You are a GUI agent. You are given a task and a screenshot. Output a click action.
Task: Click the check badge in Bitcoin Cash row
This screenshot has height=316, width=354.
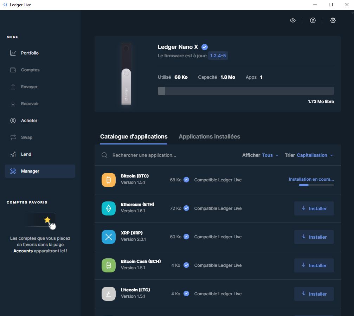click(186, 265)
